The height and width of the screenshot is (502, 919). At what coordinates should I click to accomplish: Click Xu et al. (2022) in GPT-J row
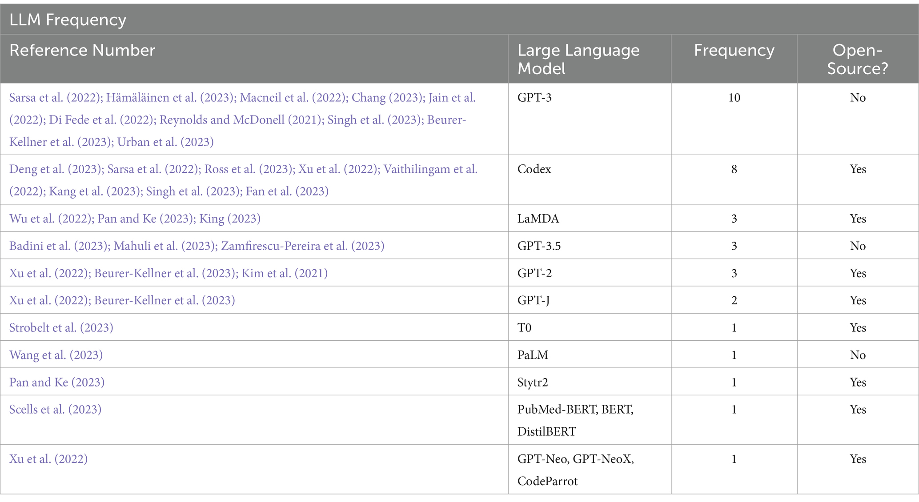(x=49, y=301)
